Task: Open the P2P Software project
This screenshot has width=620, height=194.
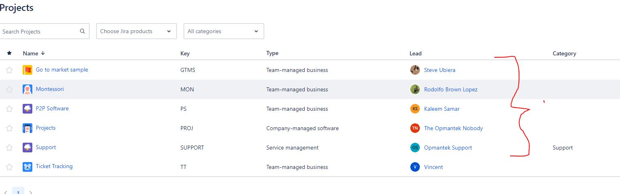Action: click(x=52, y=108)
